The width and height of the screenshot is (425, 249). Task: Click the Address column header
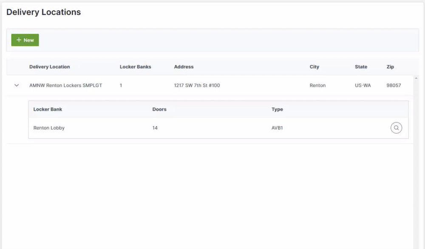click(x=184, y=67)
